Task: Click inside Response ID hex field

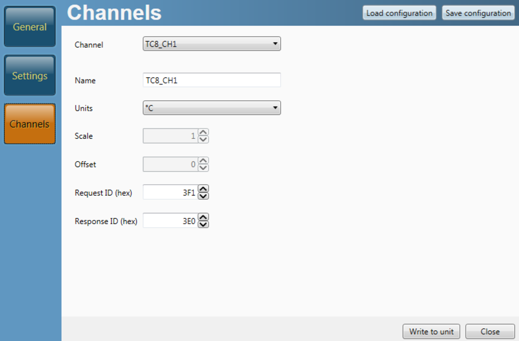Action: [x=170, y=220]
